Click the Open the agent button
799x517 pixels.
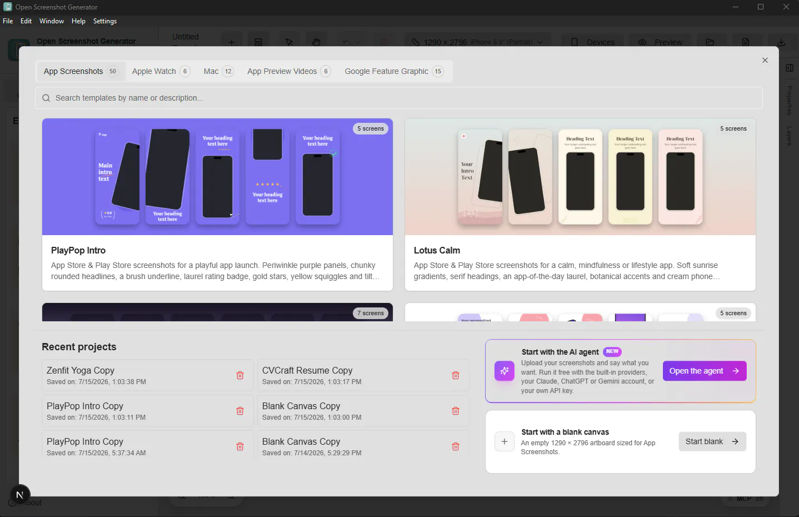point(705,371)
